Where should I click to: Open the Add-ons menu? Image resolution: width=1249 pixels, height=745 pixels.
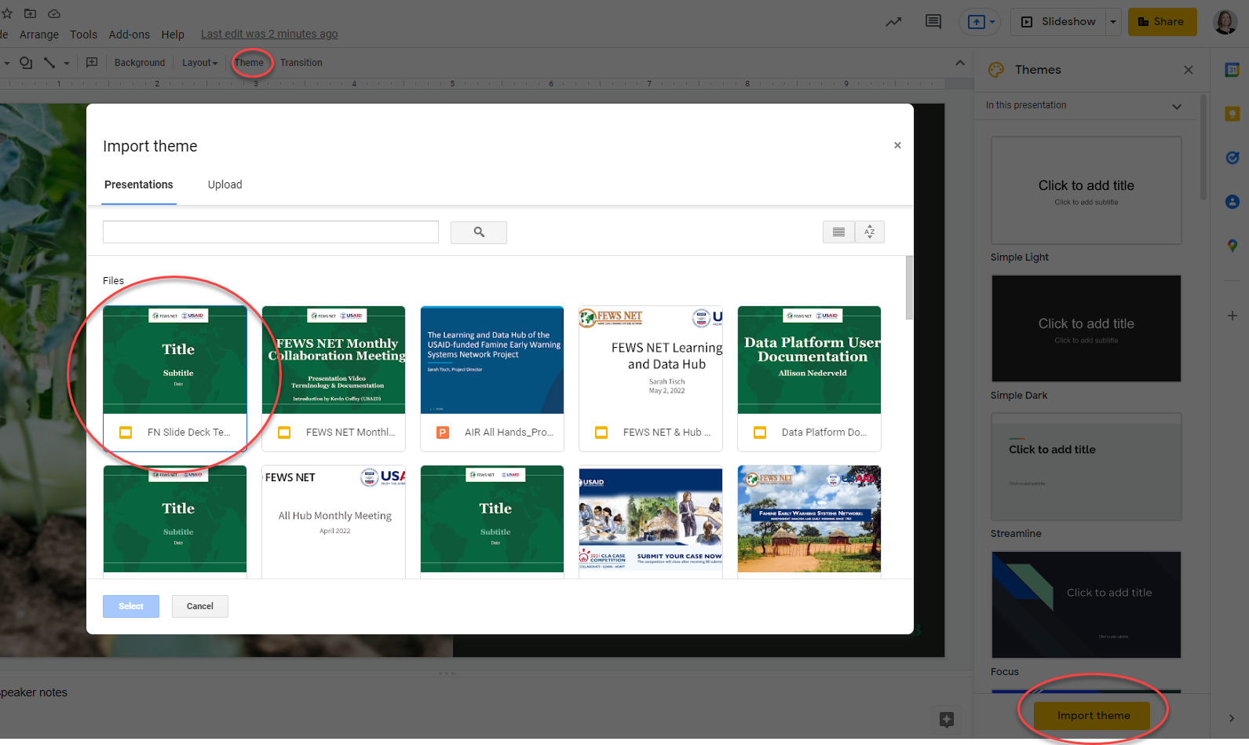(129, 35)
